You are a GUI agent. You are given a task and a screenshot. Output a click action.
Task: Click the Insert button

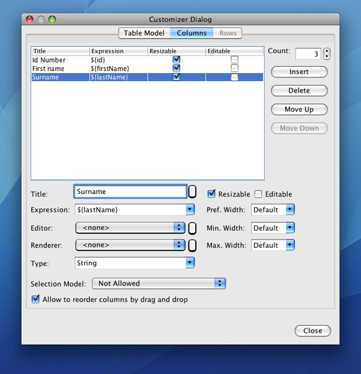(299, 72)
